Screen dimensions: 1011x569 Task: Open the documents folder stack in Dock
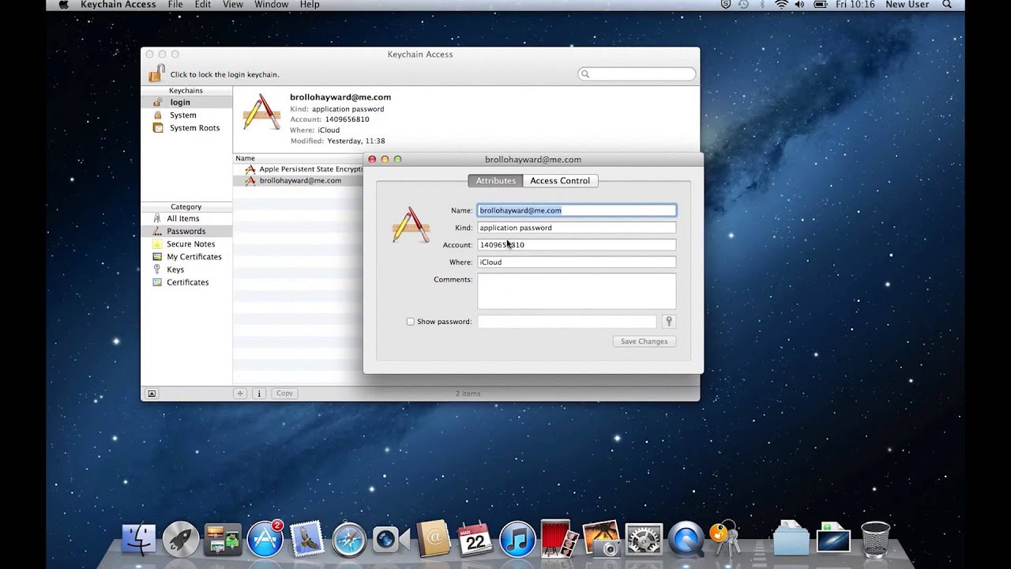click(791, 539)
